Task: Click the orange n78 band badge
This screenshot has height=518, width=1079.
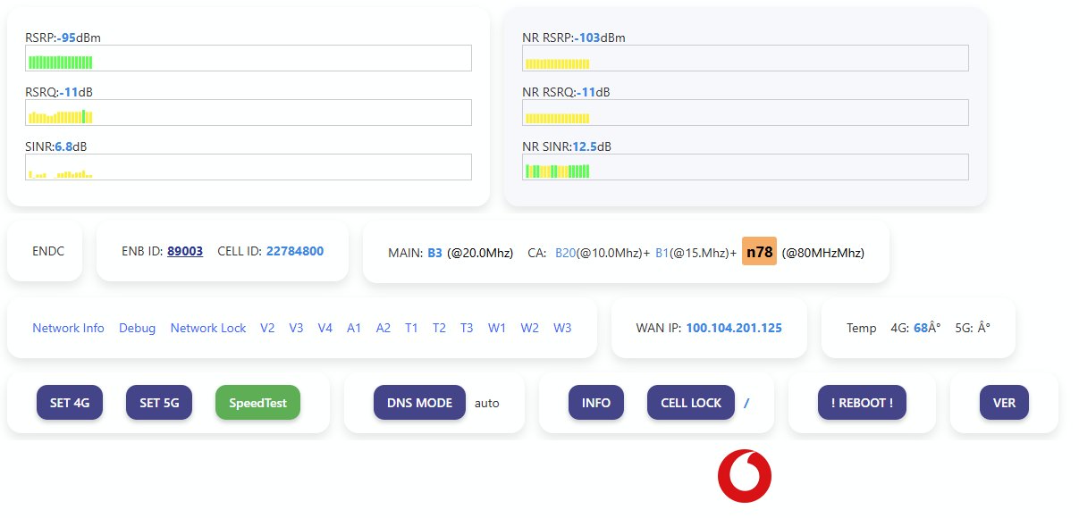Action: (759, 252)
